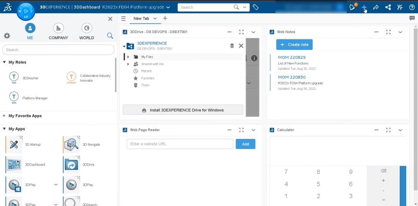Click calculator backspace key
418x206 pixels.
point(383,171)
